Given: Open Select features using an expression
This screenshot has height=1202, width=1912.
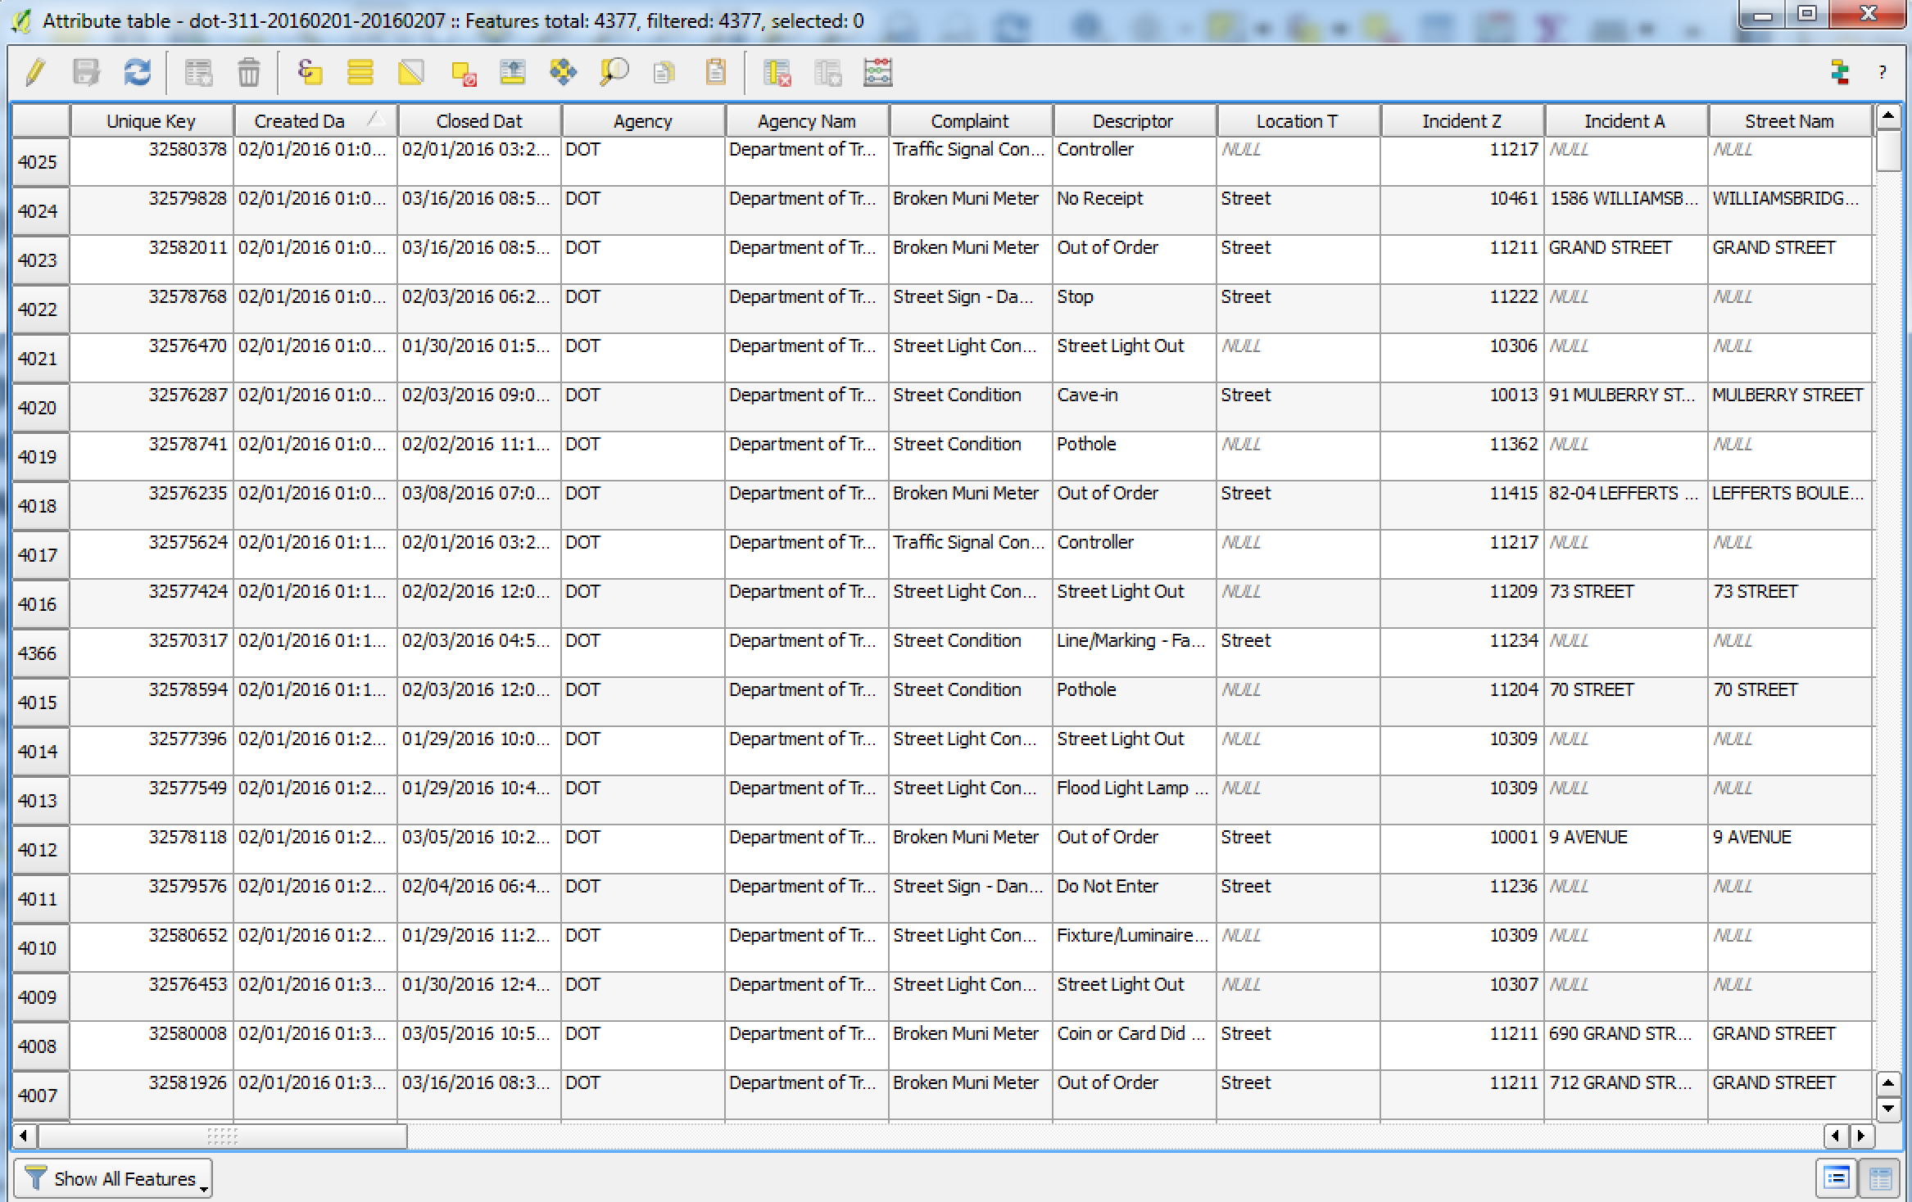Looking at the screenshot, I should (310, 73).
